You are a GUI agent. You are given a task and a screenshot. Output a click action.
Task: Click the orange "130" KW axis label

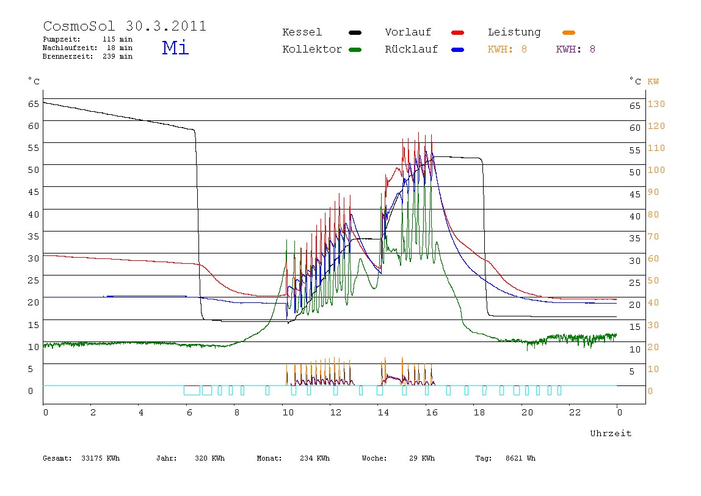coord(656,104)
